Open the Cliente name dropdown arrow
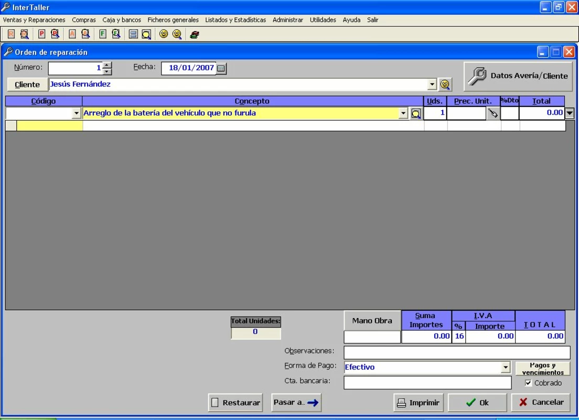 click(432, 85)
